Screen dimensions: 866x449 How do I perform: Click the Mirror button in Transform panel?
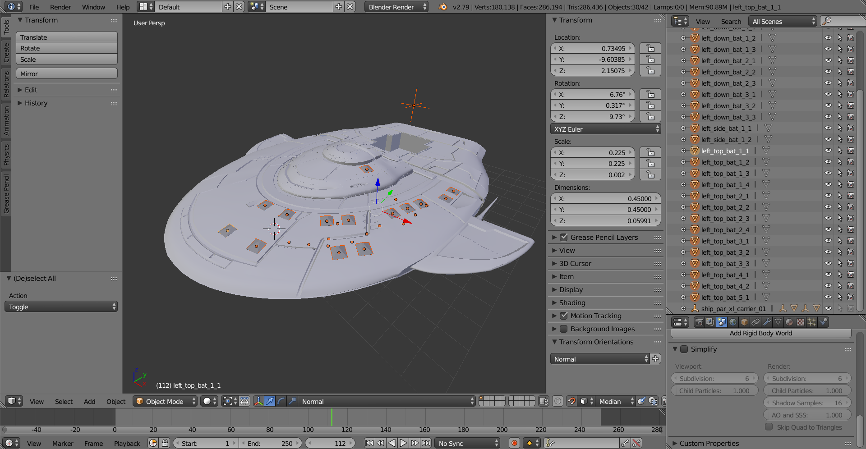pos(66,73)
